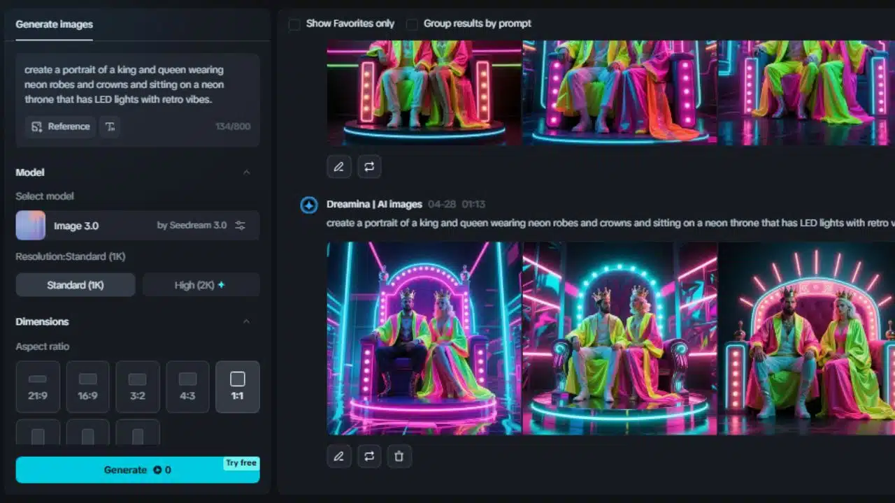This screenshot has width=895, height=503.
Task: Open model settings sliders icon
Action: [x=240, y=226]
